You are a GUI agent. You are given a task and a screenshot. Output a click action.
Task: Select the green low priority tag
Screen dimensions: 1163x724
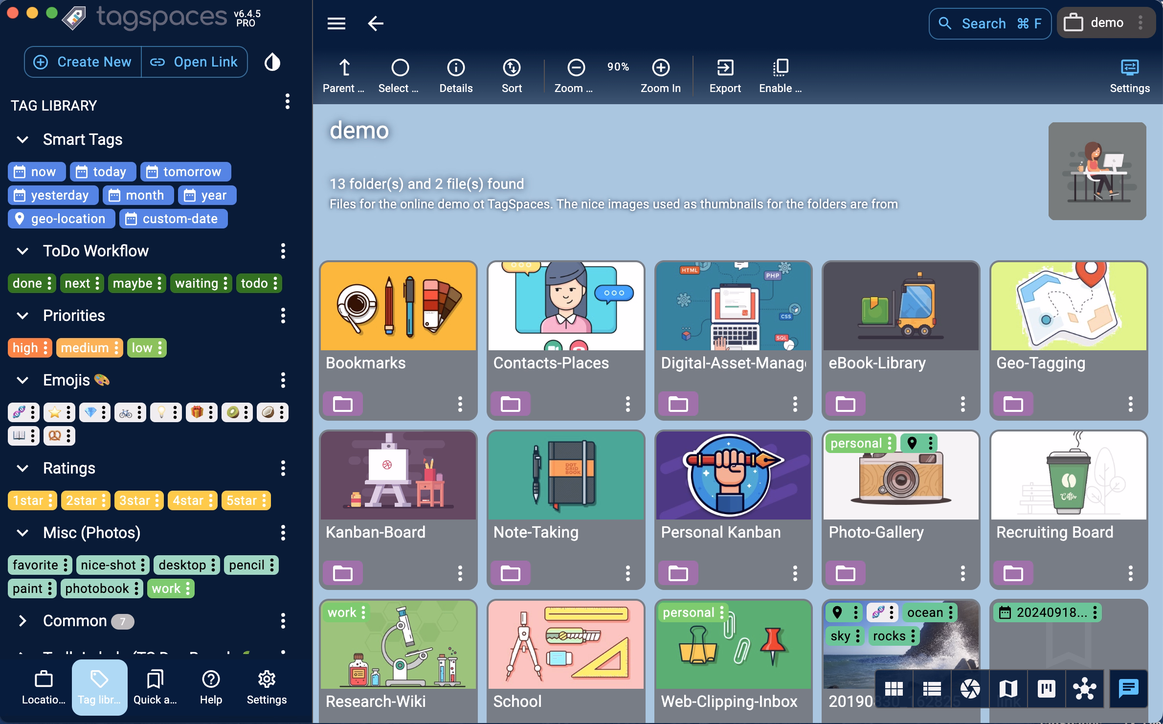click(146, 348)
